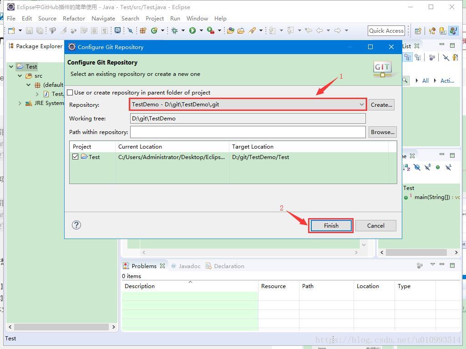Click the Cancel button
The image size is (466, 349).
click(375, 225)
